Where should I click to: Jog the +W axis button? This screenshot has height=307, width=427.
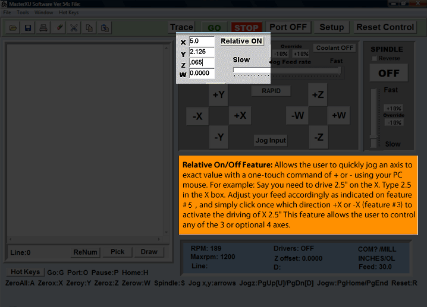[338, 115]
